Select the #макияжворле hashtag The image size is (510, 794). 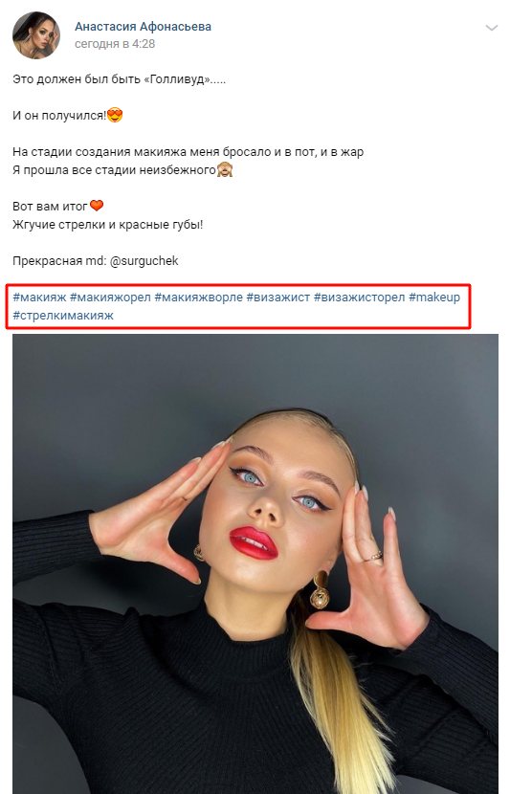198,298
